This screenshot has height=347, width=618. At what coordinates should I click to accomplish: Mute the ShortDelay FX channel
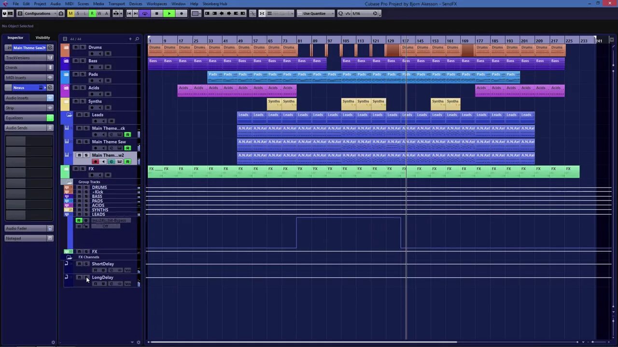coord(79,264)
